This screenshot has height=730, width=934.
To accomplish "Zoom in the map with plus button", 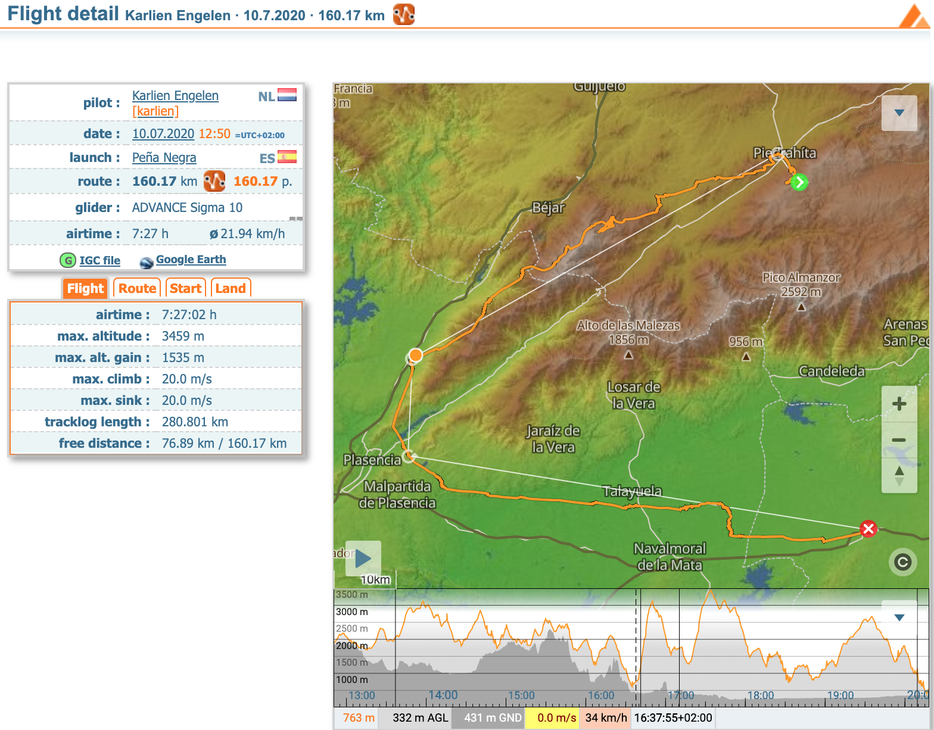I will pyautogui.click(x=899, y=404).
